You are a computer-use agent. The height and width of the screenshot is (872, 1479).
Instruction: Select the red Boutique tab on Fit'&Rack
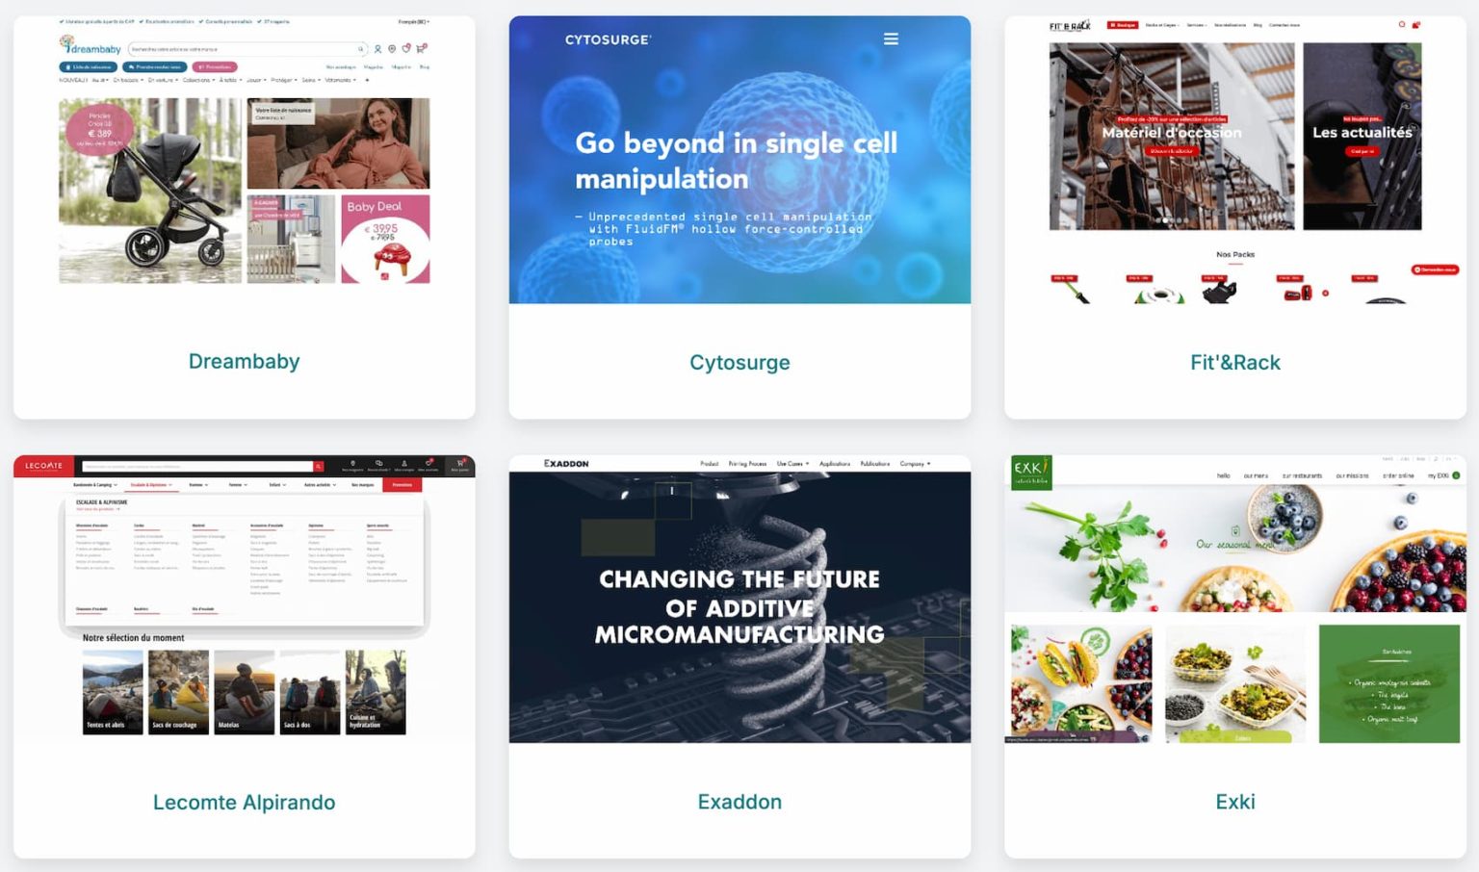(x=1123, y=25)
